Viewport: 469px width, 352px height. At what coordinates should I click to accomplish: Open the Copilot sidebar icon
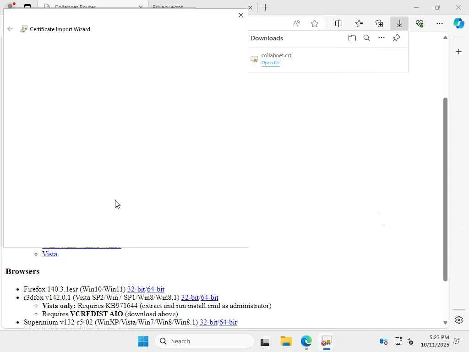click(458, 23)
